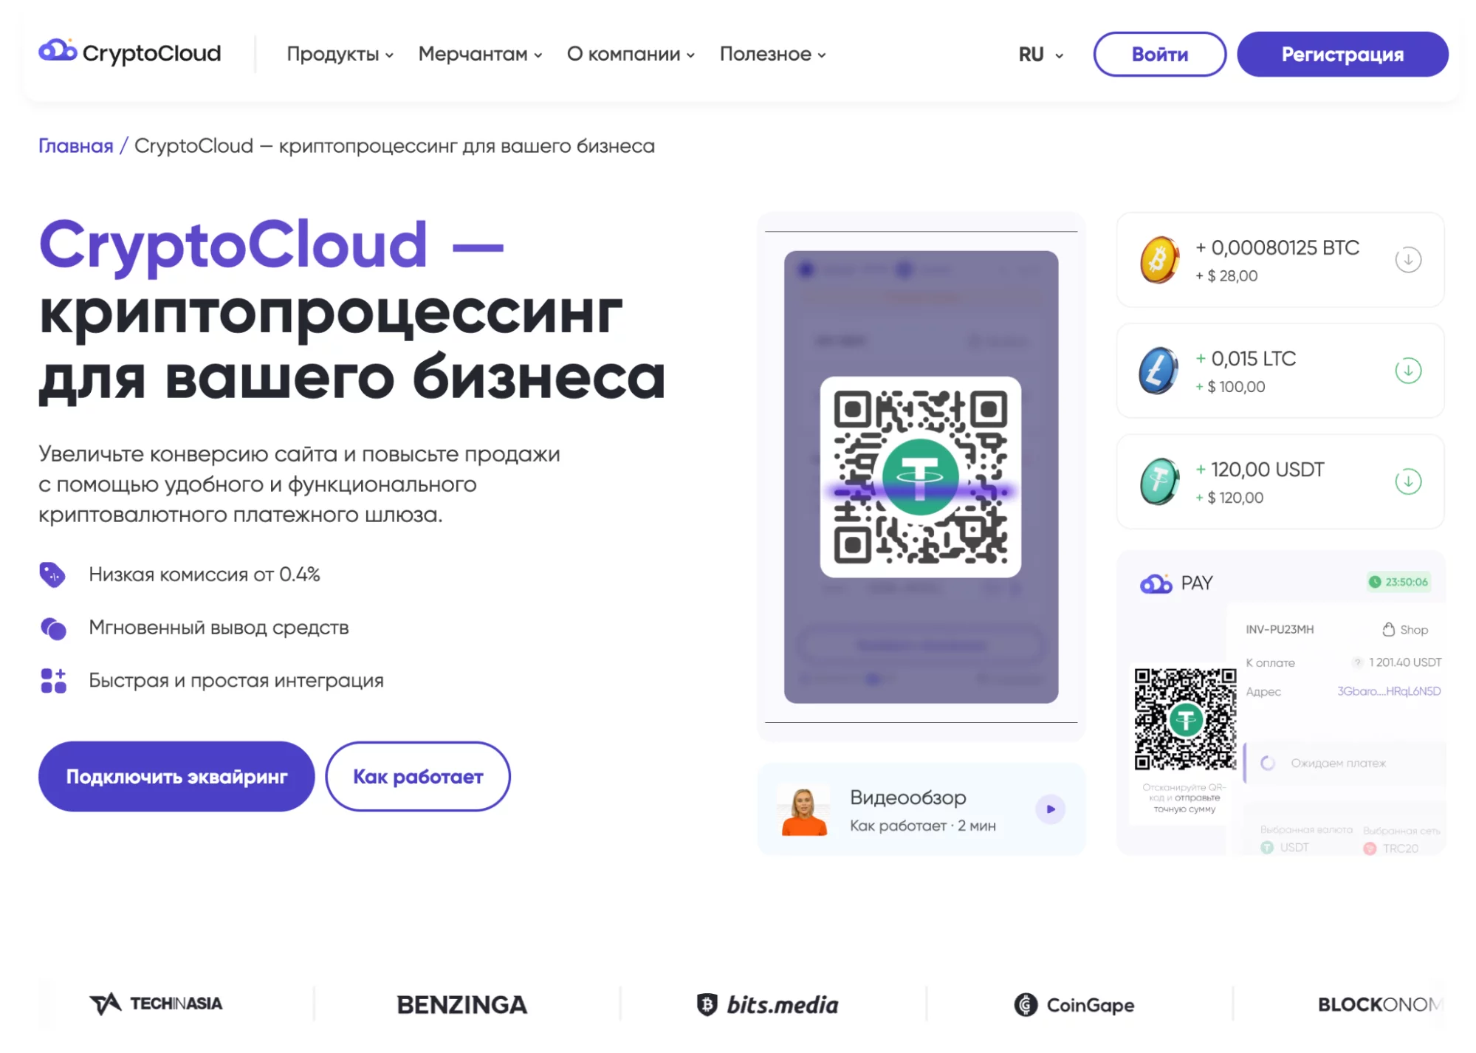The image size is (1476, 1053).
Task: Click the Регистрация button
Action: (1342, 54)
